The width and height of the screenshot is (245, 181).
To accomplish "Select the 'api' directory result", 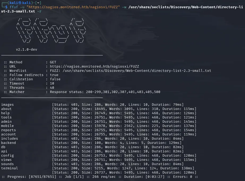I will [x=4, y=151].
